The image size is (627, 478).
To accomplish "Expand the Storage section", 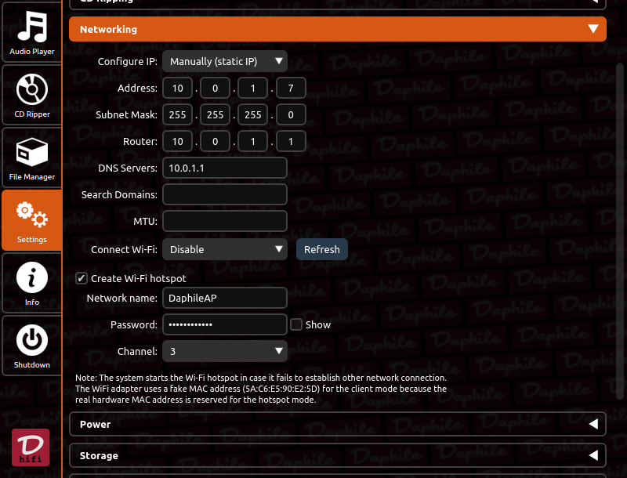I will pos(338,455).
